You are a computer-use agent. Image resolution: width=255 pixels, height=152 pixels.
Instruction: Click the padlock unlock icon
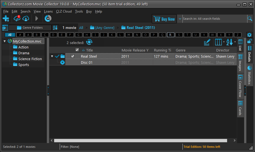pyautogui.click(x=249, y=41)
